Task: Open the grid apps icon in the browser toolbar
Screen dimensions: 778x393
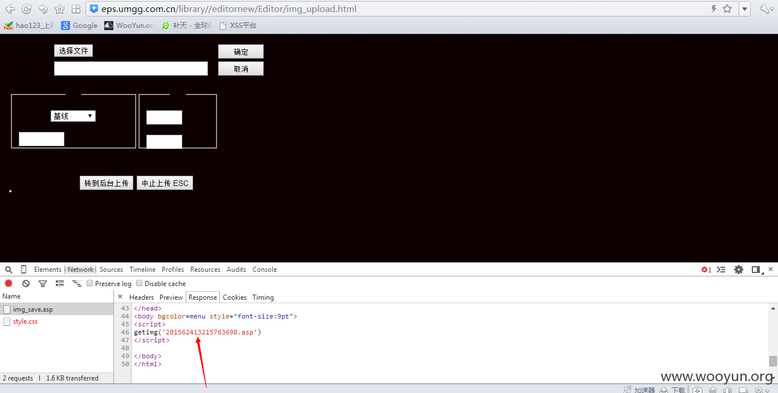Action: click(x=76, y=9)
